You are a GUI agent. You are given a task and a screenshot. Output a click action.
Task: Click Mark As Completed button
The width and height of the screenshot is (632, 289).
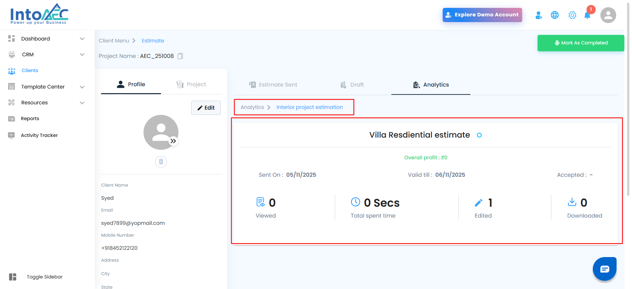(x=581, y=43)
